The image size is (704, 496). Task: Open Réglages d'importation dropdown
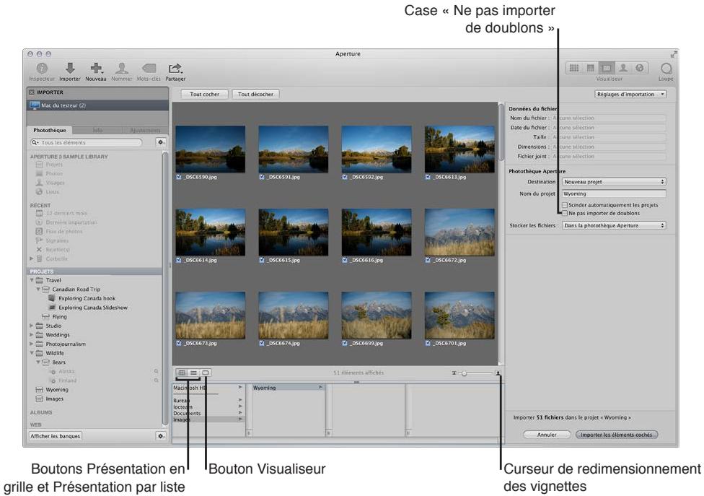pyautogui.click(x=630, y=95)
